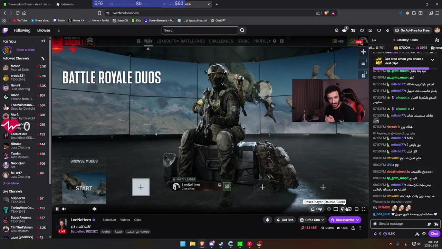
Task: Click the Reset Player icon
Action: [x=343, y=209]
